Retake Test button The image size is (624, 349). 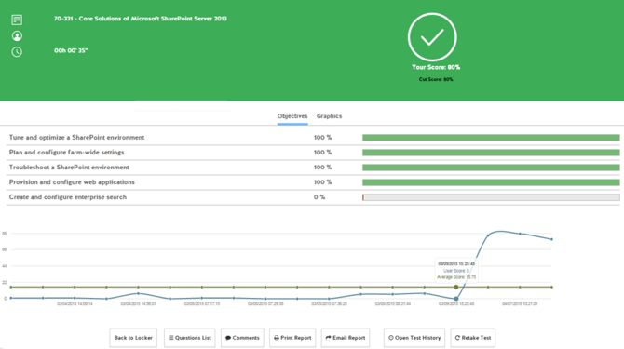click(473, 338)
